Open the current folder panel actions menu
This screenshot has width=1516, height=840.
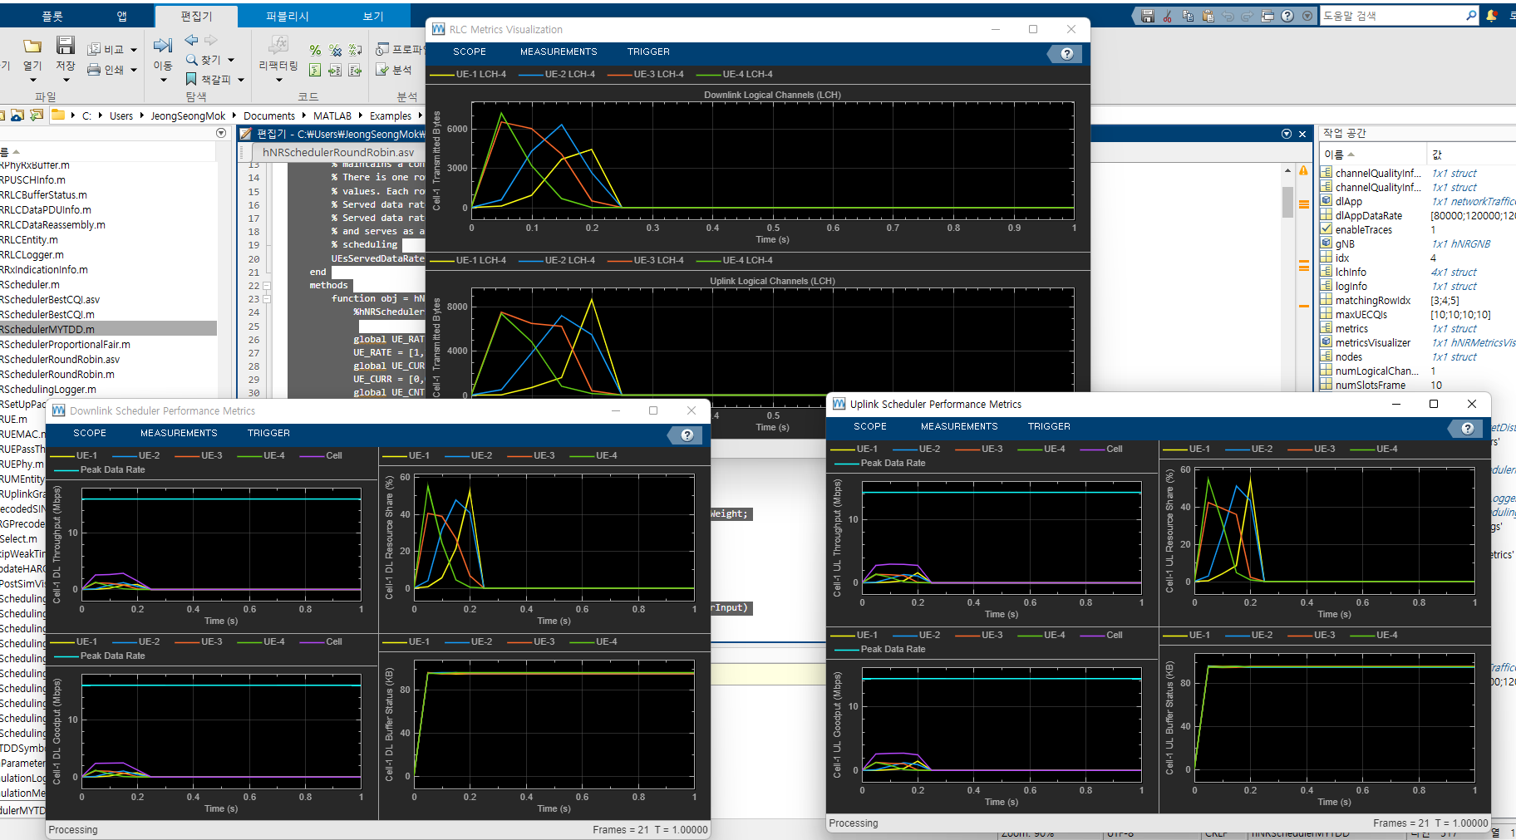click(x=221, y=133)
